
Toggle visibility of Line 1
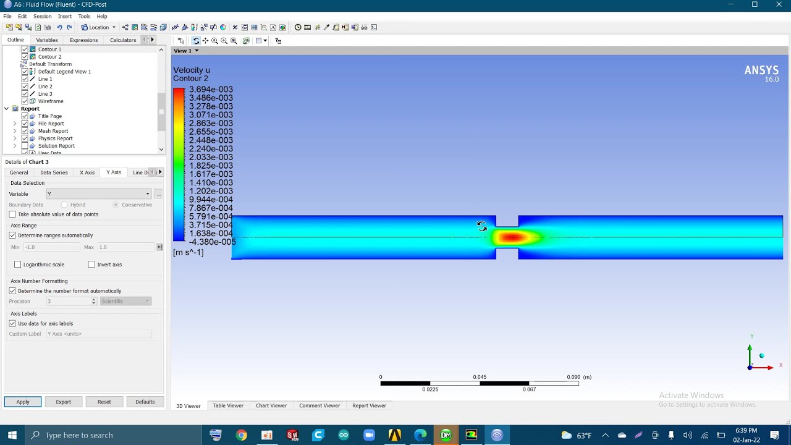(x=25, y=79)
